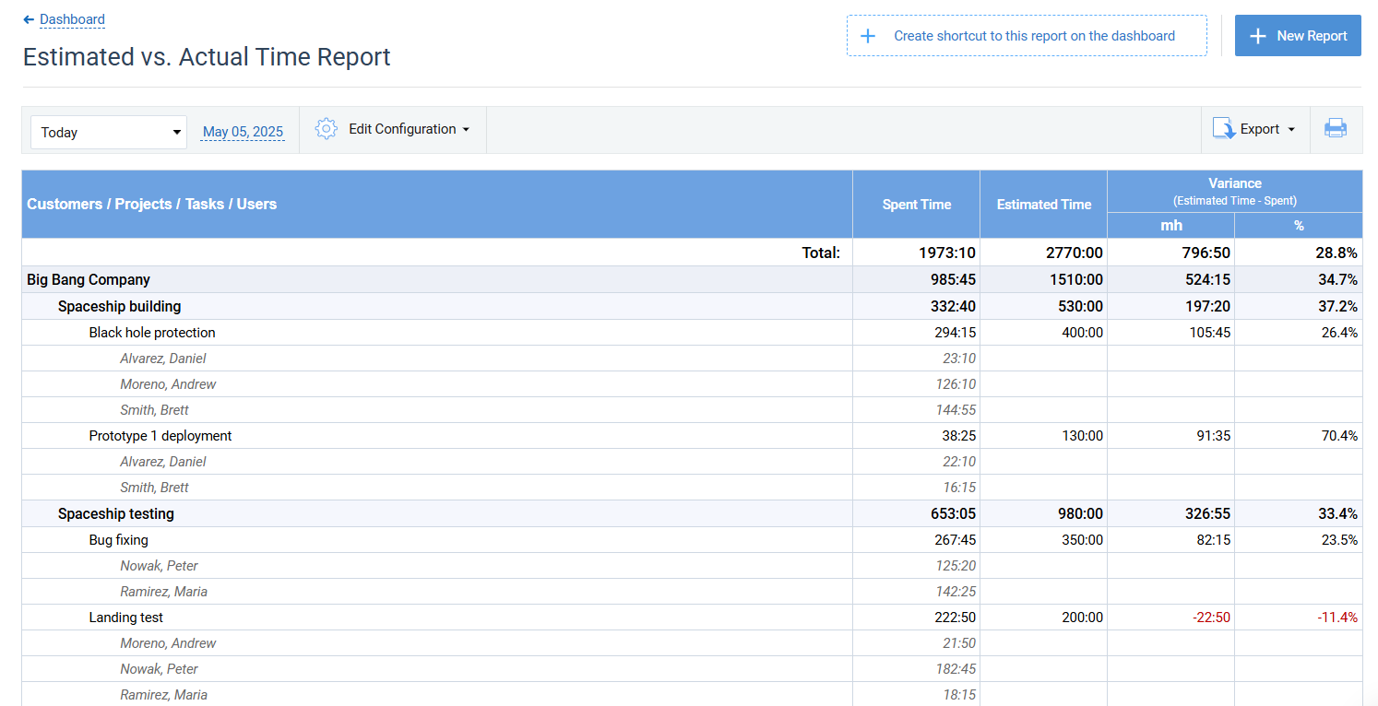This screenshot has width=1378, height=706.
Task: Click Ramirez, Maria under Landing test
Action: click(x=163, y=695)
